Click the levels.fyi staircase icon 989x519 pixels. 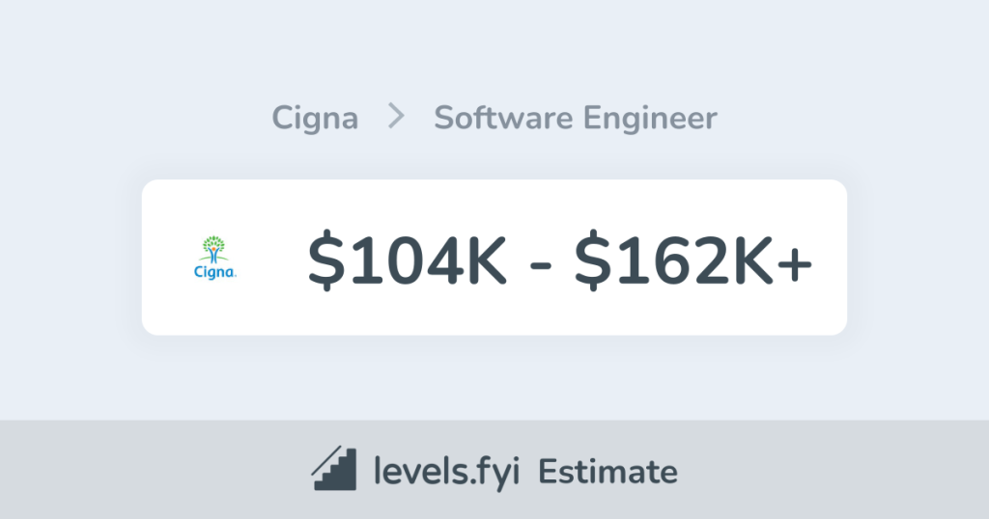[x=333, y=470]
